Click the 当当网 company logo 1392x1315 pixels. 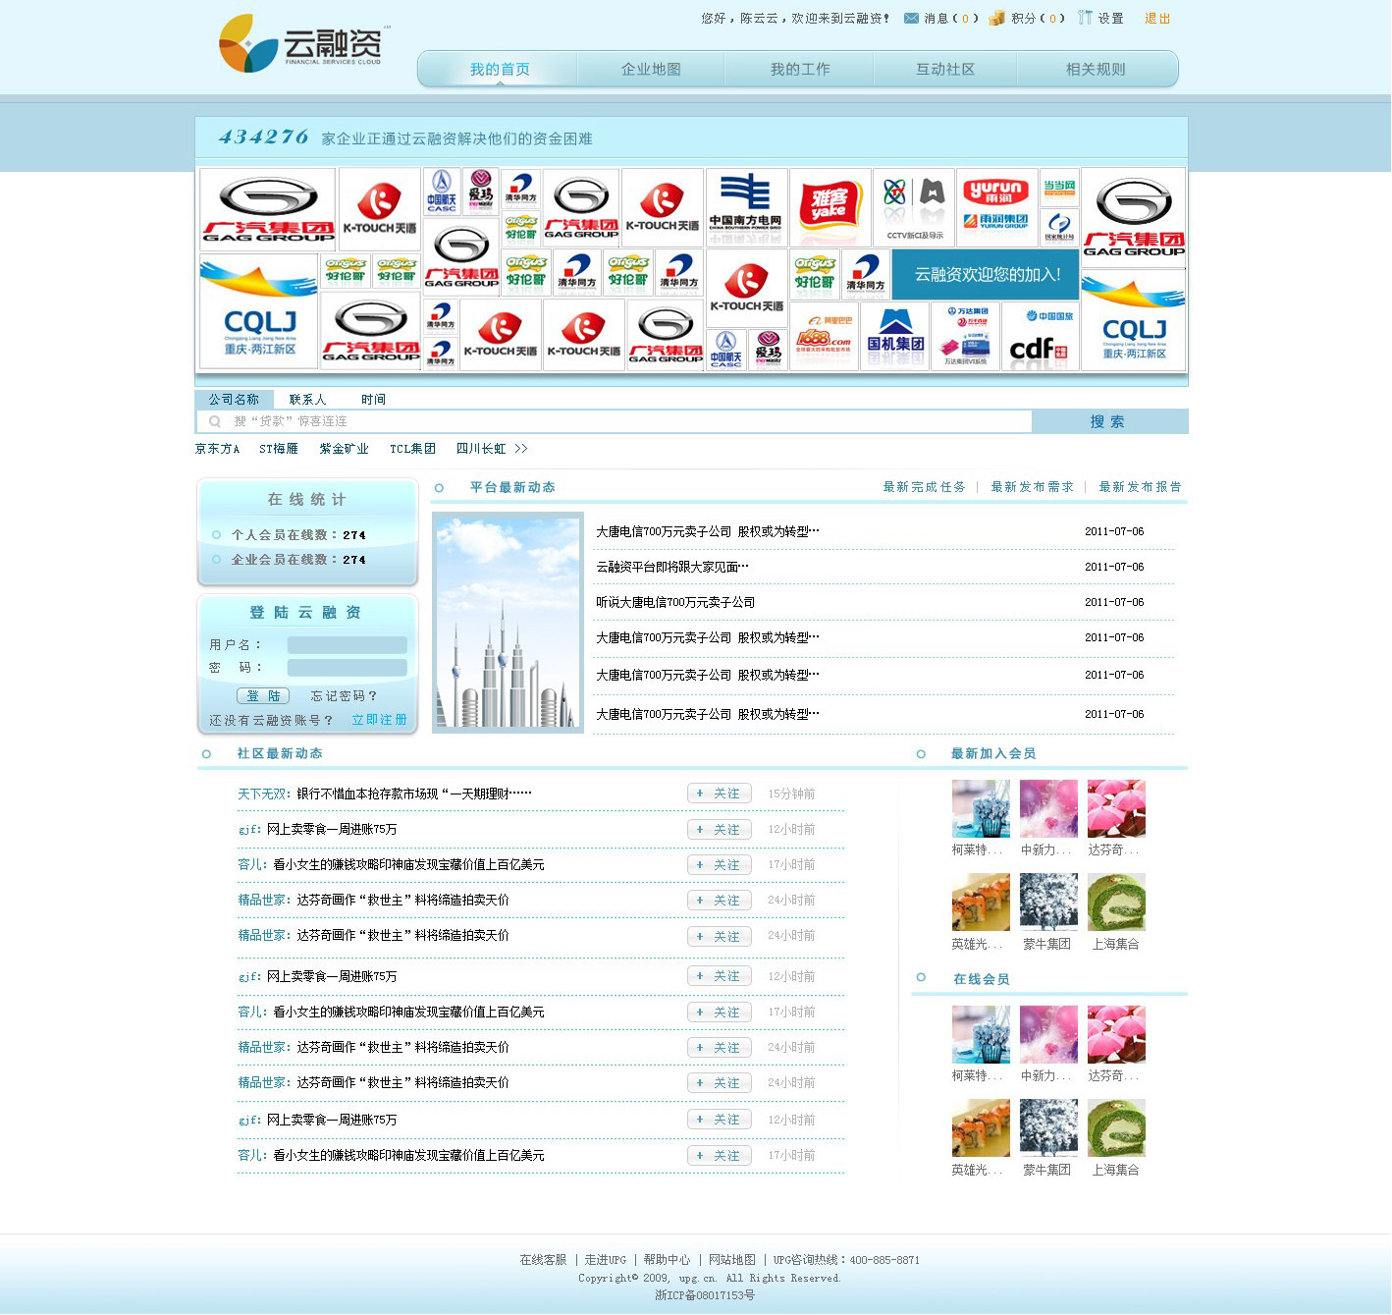(x=1059, y=187)
